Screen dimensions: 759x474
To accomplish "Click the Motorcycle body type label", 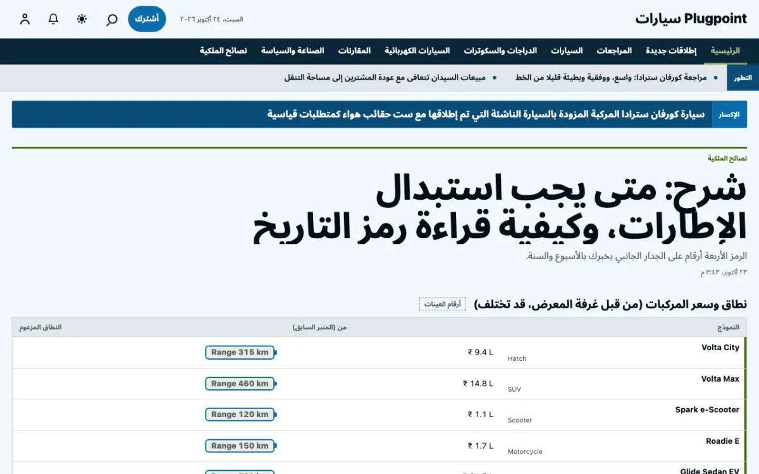I will pyautogui.click(x=525, y=452).
